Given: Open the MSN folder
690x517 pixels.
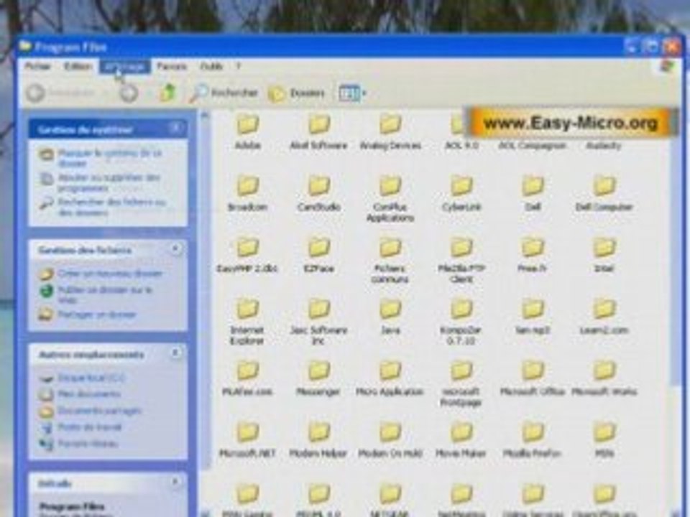Looking at the screenshot, I should (x=604, y=439).
